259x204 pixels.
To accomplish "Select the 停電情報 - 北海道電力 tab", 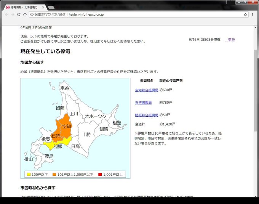I will coord(24,8).
